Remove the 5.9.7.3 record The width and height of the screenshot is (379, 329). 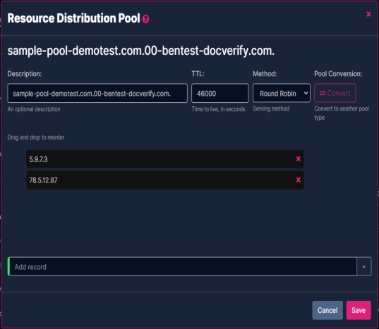pos(299,159)
